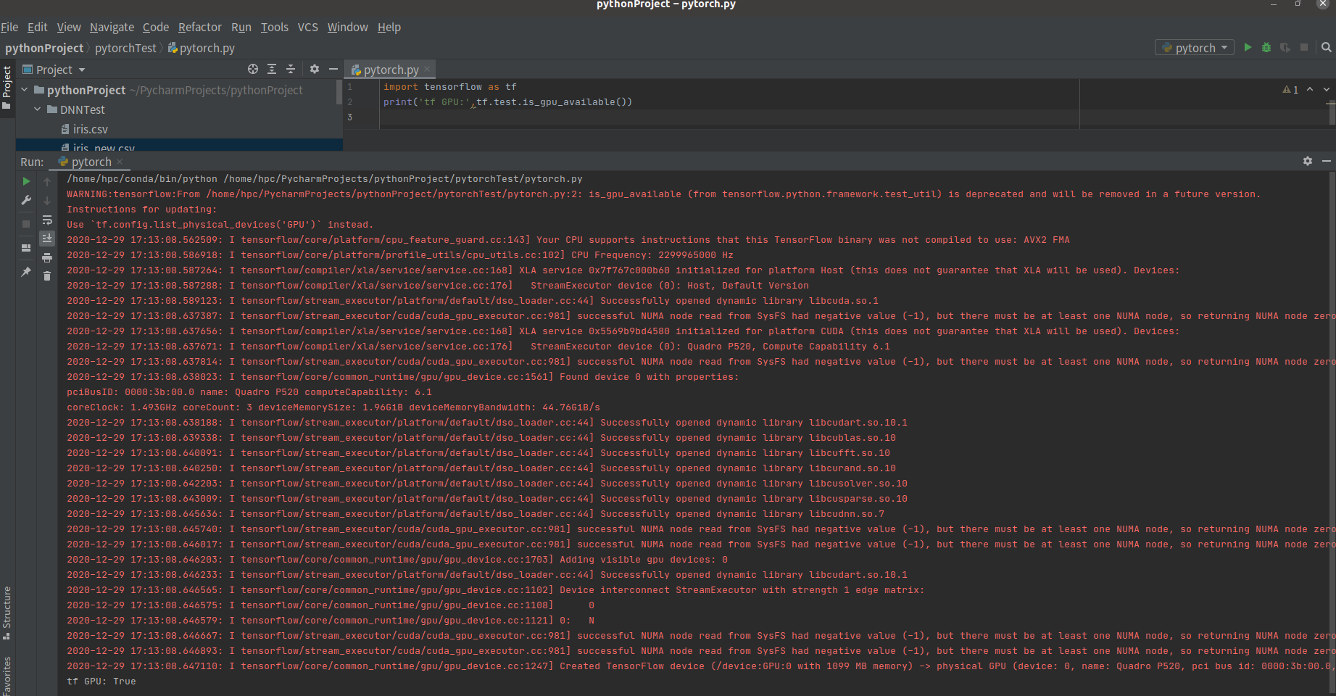The image size is (1336, 696).
Task: Print the console output
Action: [x=47, y=257]
